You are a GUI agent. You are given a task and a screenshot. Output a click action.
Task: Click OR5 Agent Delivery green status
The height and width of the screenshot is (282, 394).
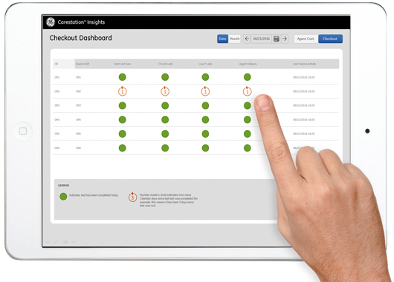[248, 134]
